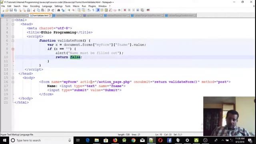Open the Replace toolbar icon
Viewport: 256px width, 144px height.
point(63,10)
